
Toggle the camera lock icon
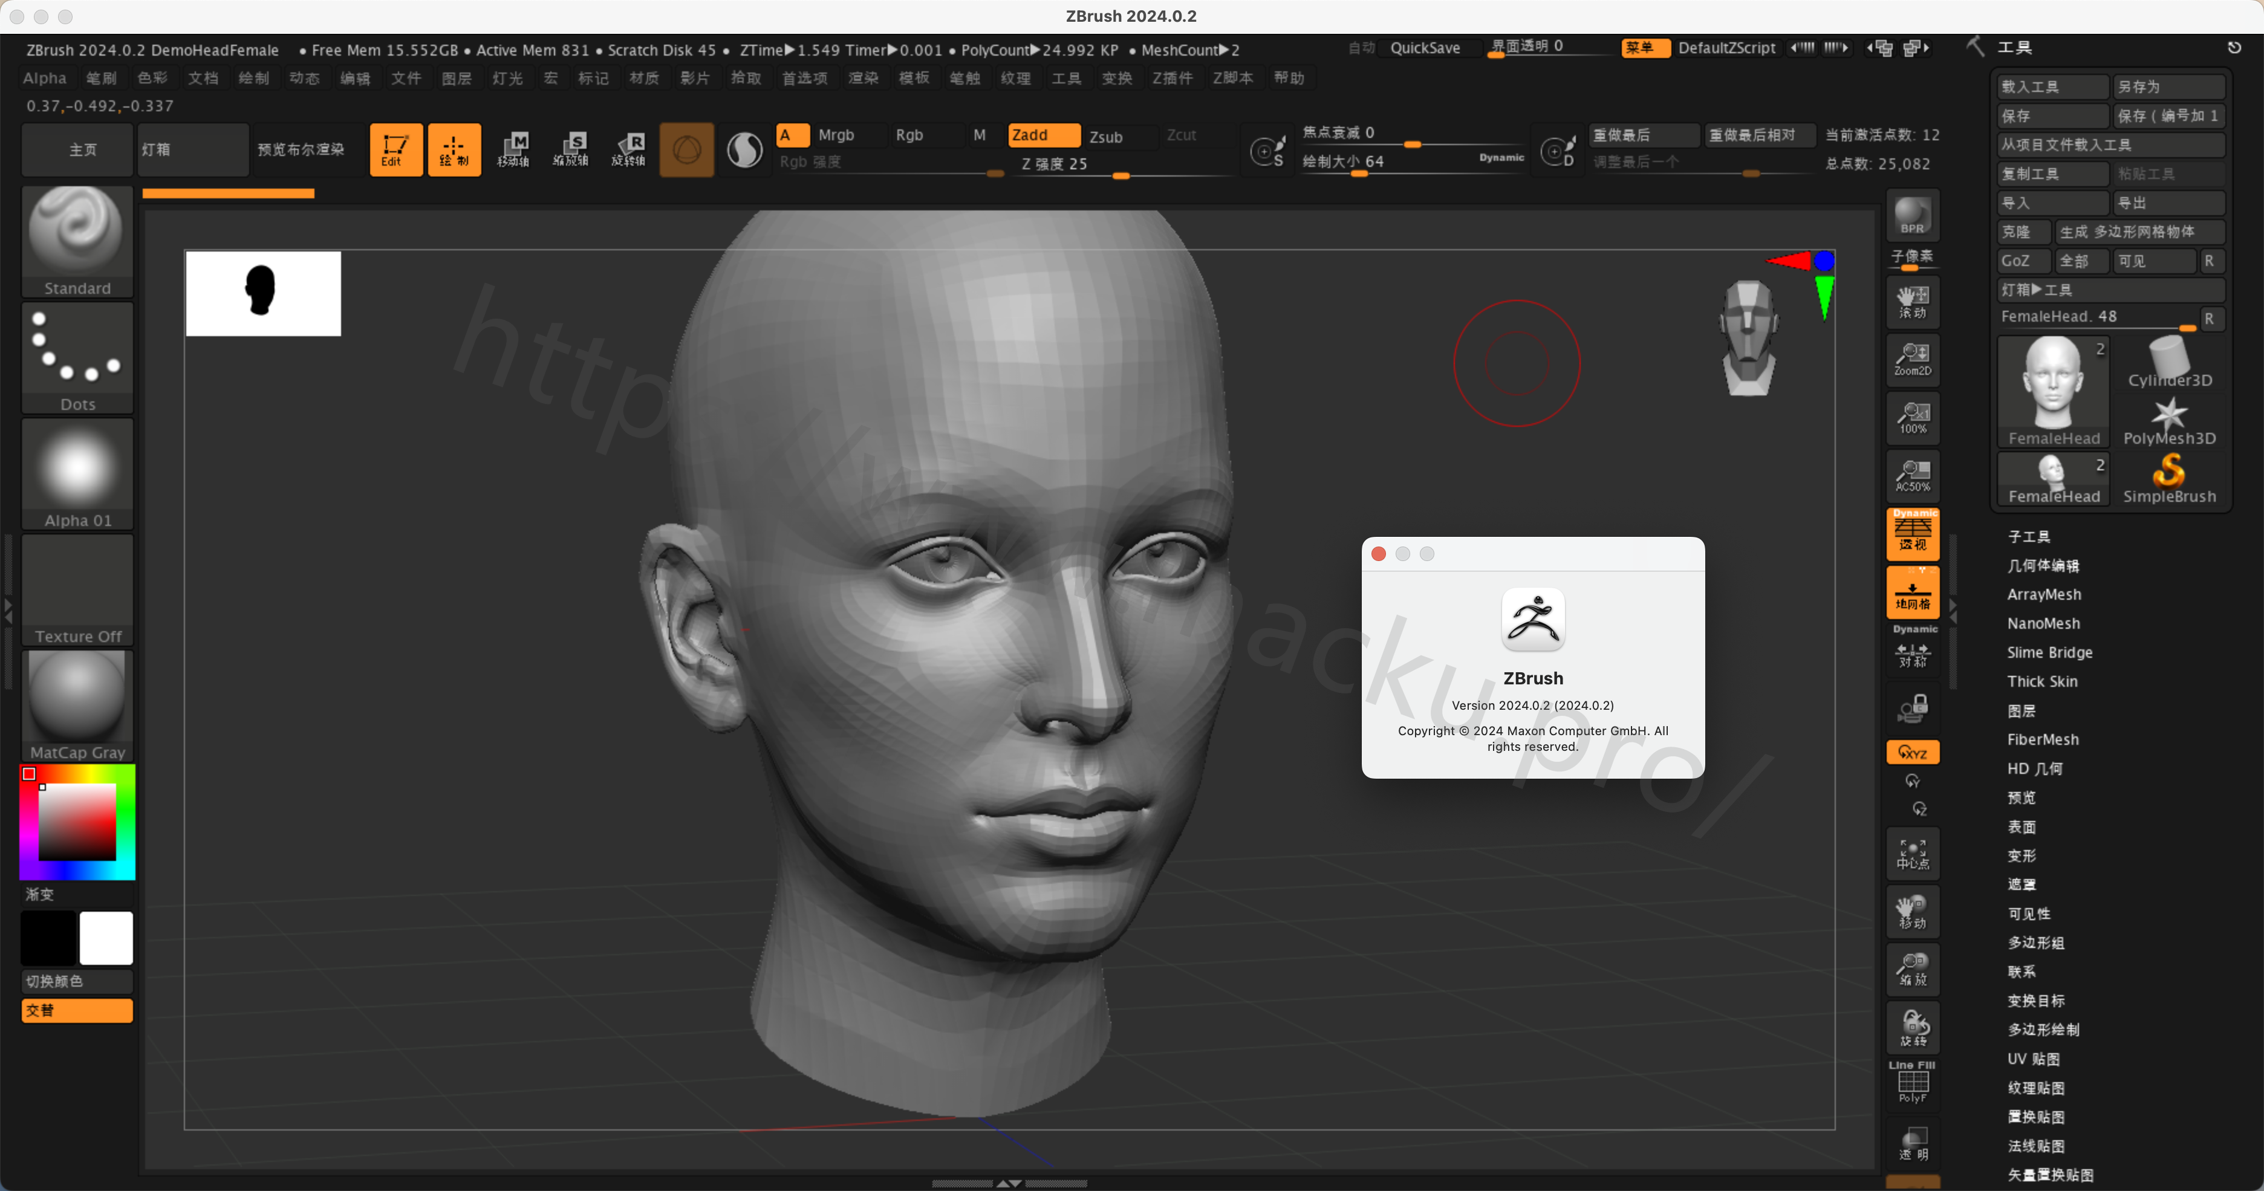(1913, 707)
